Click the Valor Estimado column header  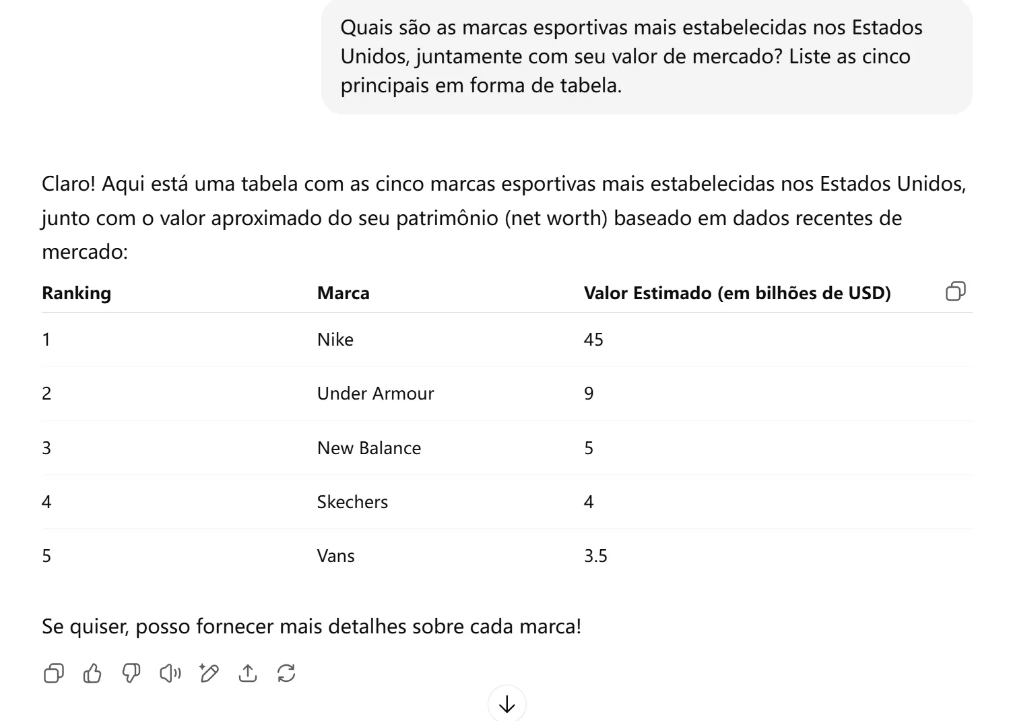(737, 293)
